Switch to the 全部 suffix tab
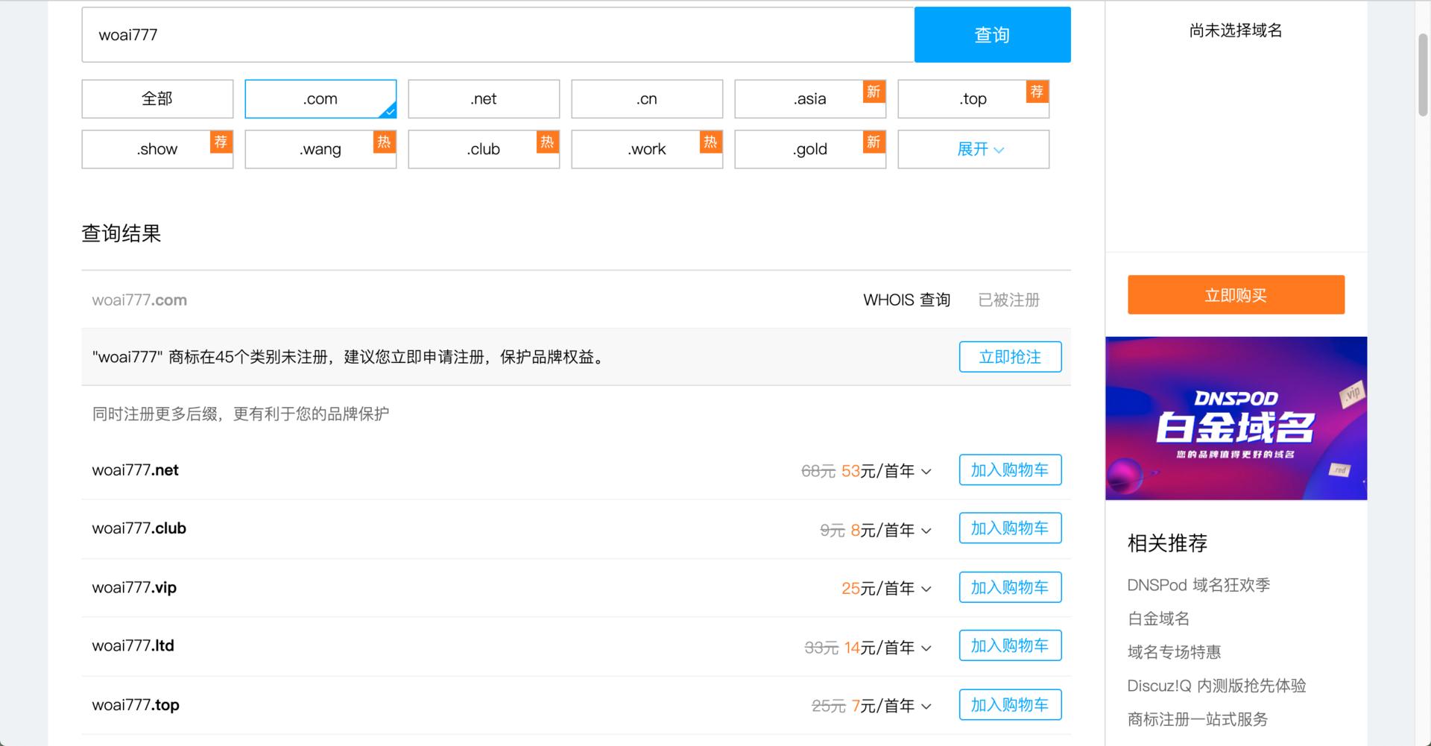Viewport: 1431px width, 746px height. point(157,98)
